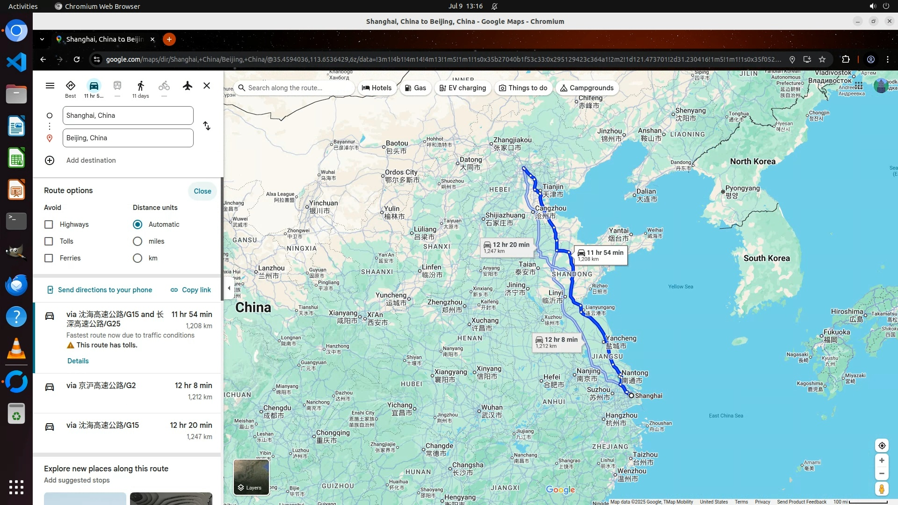Screen dimensions: 898x505
Task: Check the avoid Tolls option
Action: click(x=49, y=241)
